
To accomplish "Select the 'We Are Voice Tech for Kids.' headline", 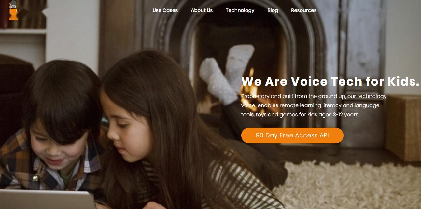I will (x=330, y=81).
